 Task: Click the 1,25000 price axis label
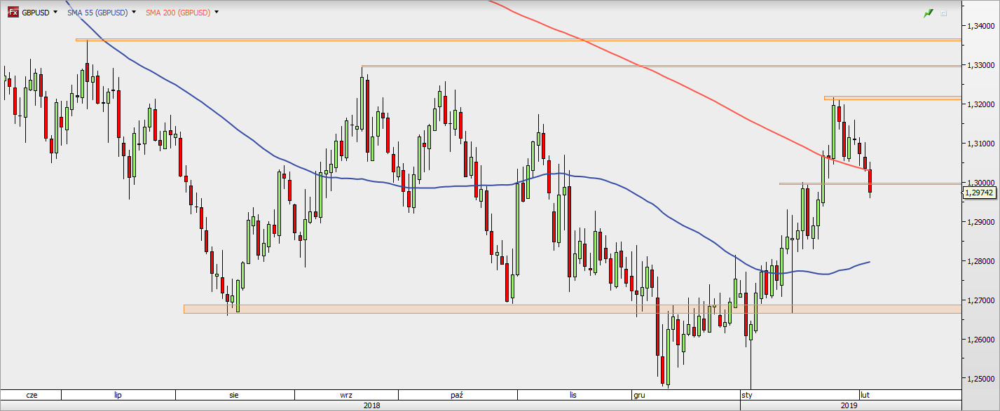981,379
